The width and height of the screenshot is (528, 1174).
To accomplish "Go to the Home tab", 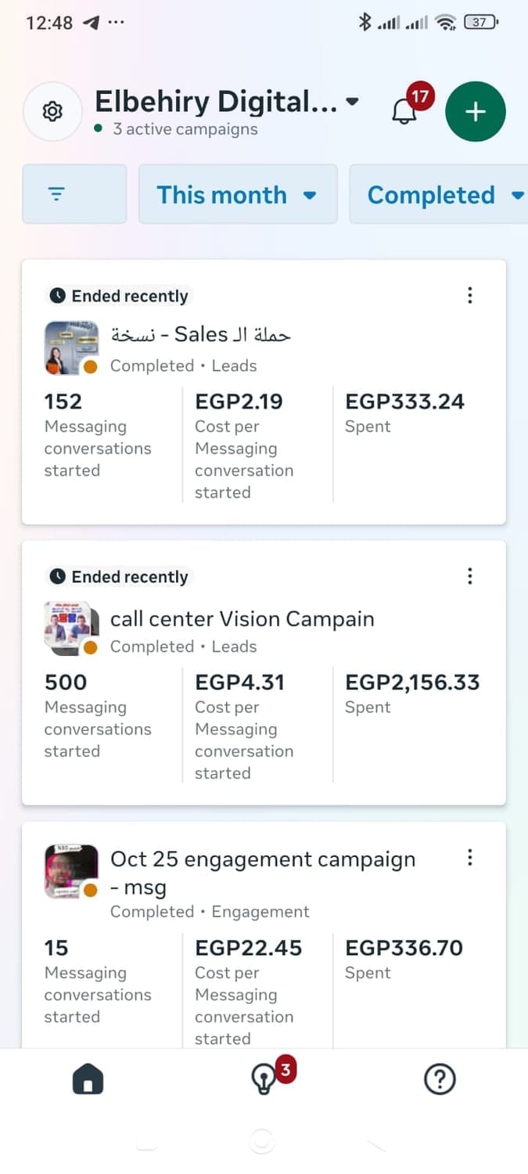I will pyautogui.click(x=88, y=1080).
